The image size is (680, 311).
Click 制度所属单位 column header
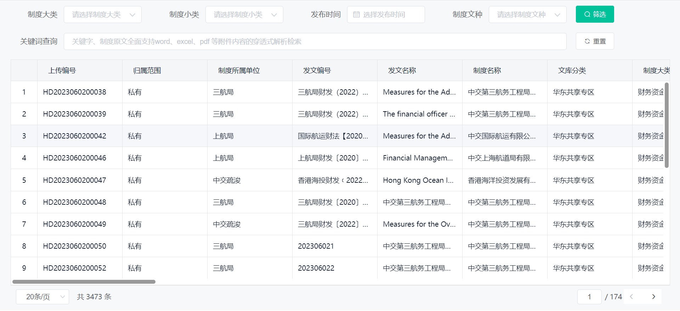point(239,70)
